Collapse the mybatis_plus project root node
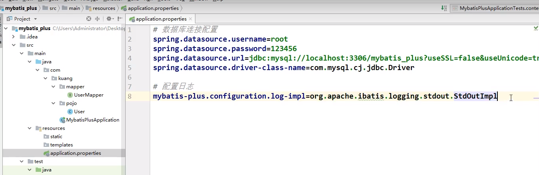Image resolution: width=539 pixels, height=175 pixels. [x=6, y=29]
